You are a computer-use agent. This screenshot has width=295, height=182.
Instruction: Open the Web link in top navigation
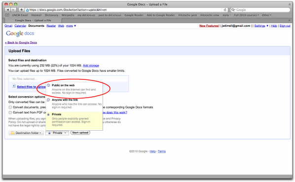(61, 26)
